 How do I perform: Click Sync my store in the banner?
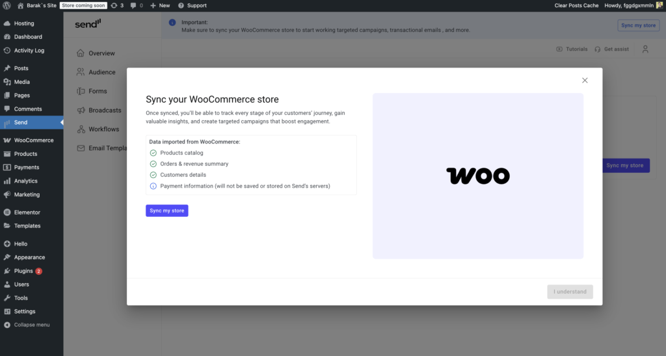click(x=639, y=25)
